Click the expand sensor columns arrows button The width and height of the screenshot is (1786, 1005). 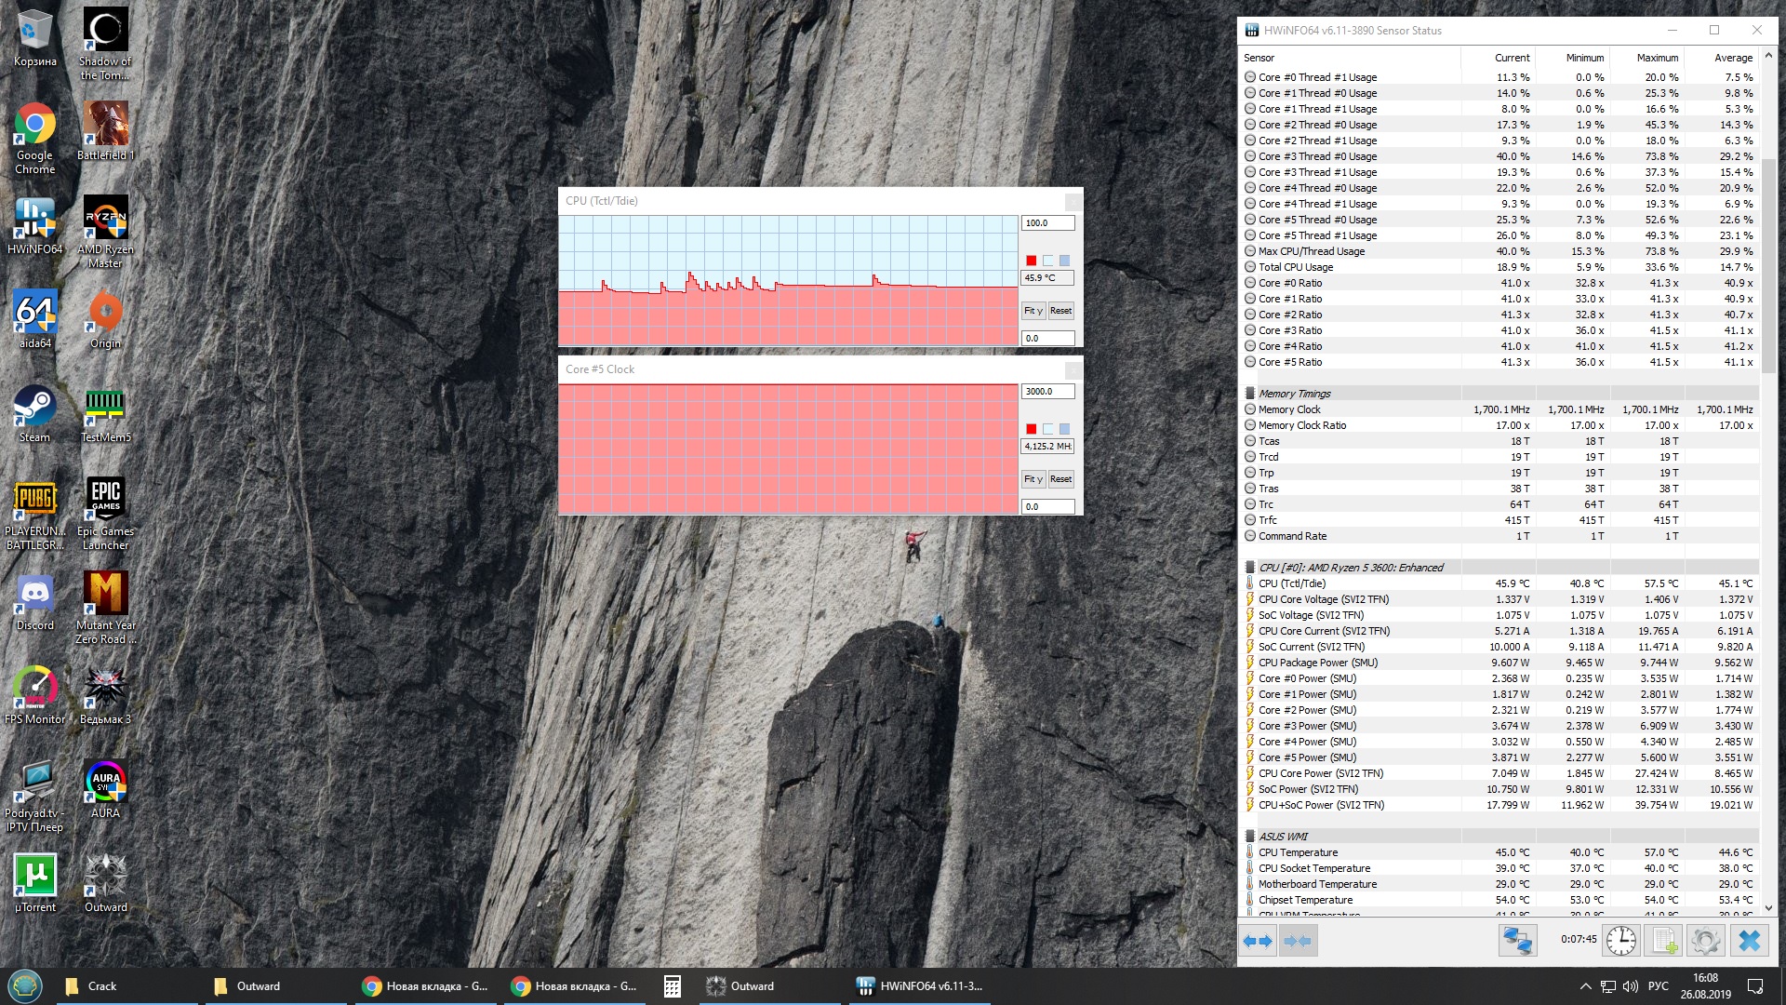click(x=1258, y=941)
